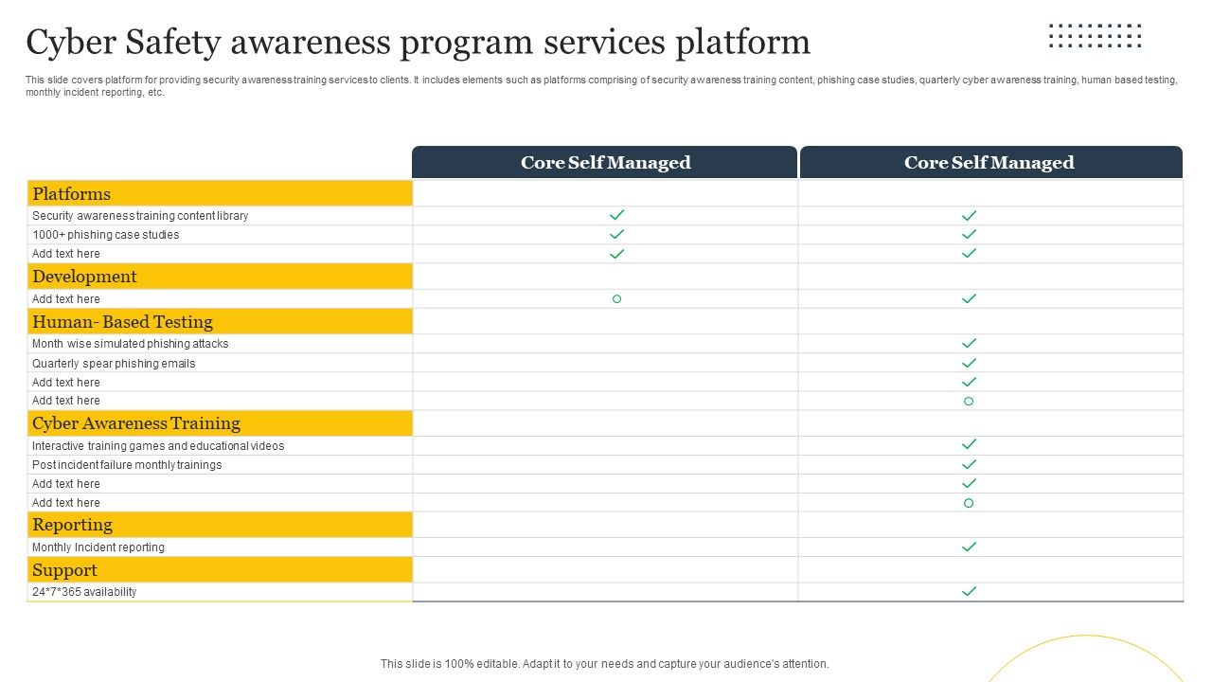Select the footer 'This slide is 100% editable' text
Image resolution: width=1212 pixels, height=682 pixels.
point(605,664)
